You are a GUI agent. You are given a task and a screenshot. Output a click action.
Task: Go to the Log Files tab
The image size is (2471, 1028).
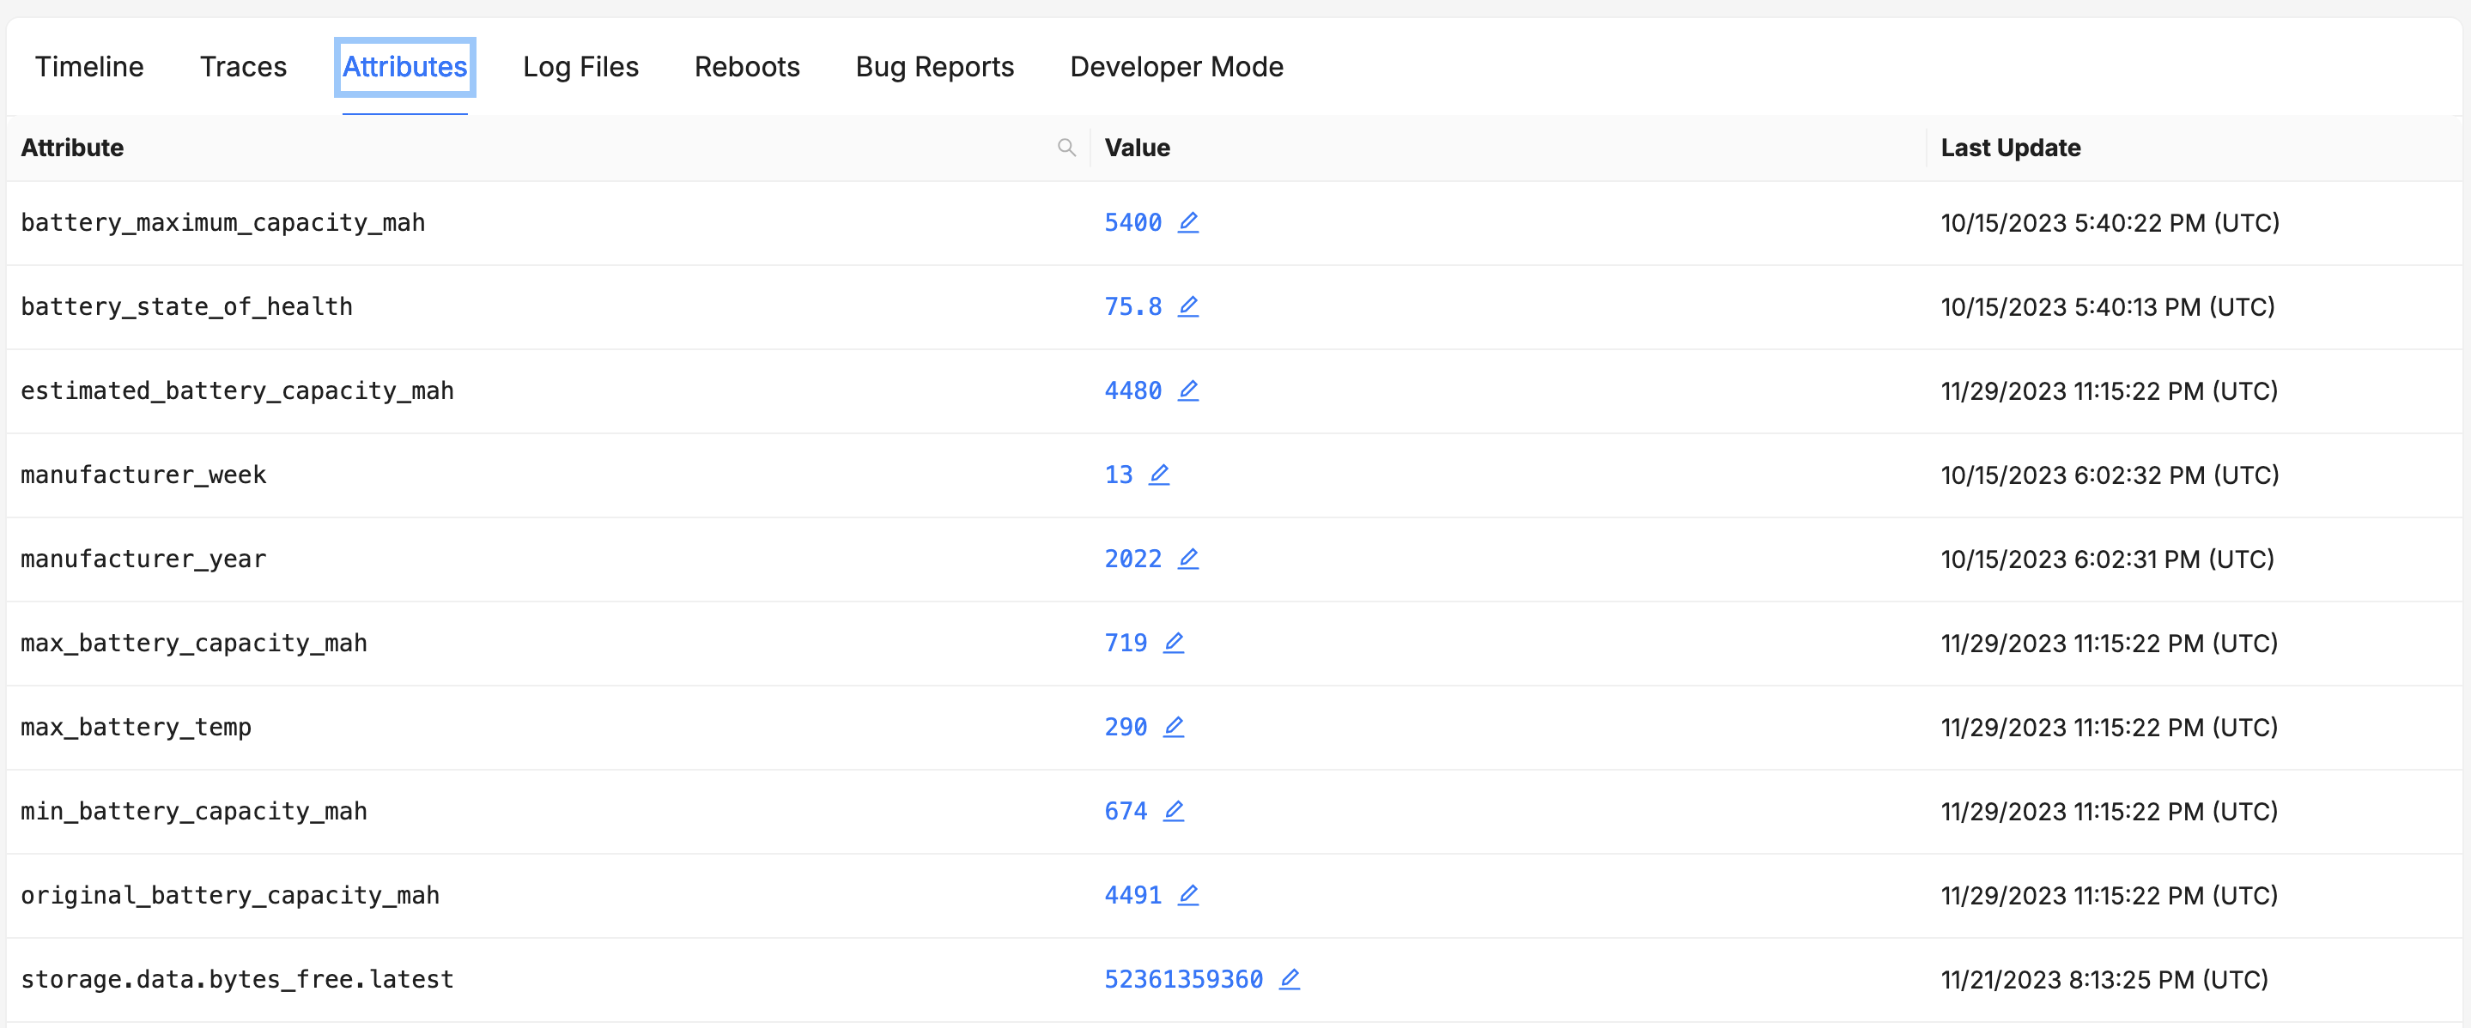(x=580, y=67)
